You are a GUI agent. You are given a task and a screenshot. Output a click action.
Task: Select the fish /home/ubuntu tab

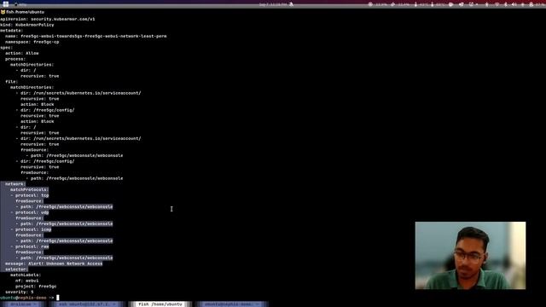pos(160,304)
